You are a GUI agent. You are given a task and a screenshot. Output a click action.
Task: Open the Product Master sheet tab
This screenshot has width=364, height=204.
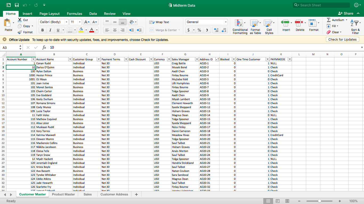pos(63,194)
